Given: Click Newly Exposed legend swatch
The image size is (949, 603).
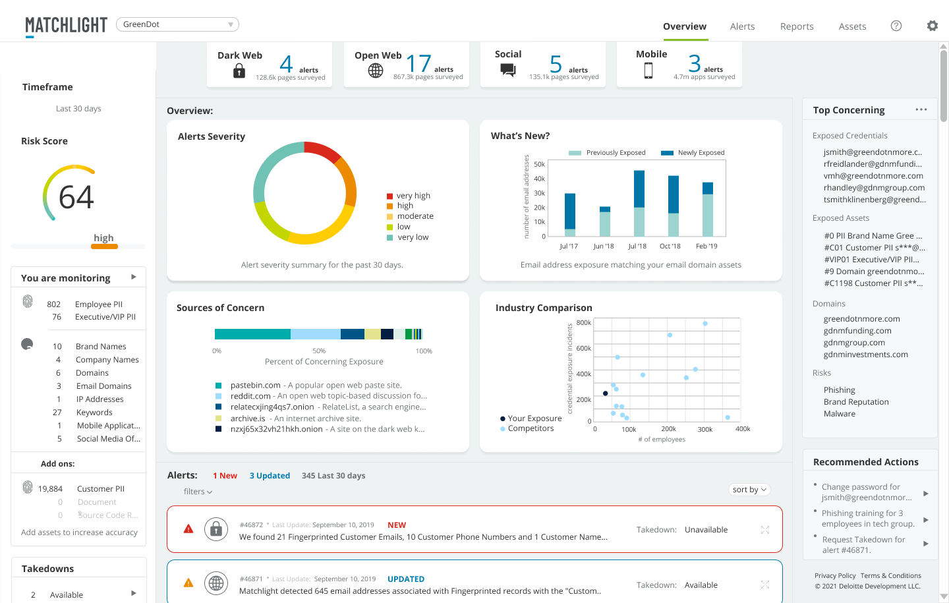Looking at the screenshot, I should 667,153.
